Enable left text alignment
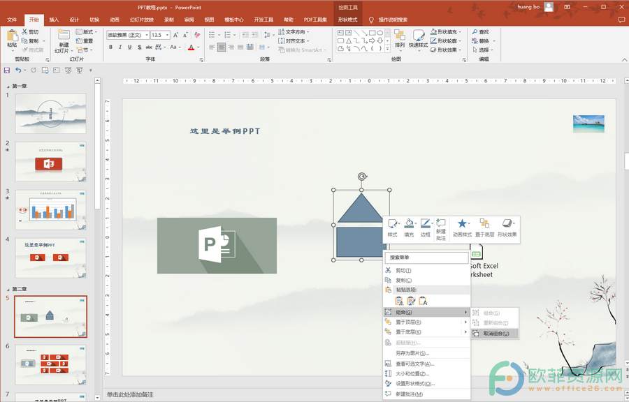This screenshot has height=402, width=629. coord(212,47)
